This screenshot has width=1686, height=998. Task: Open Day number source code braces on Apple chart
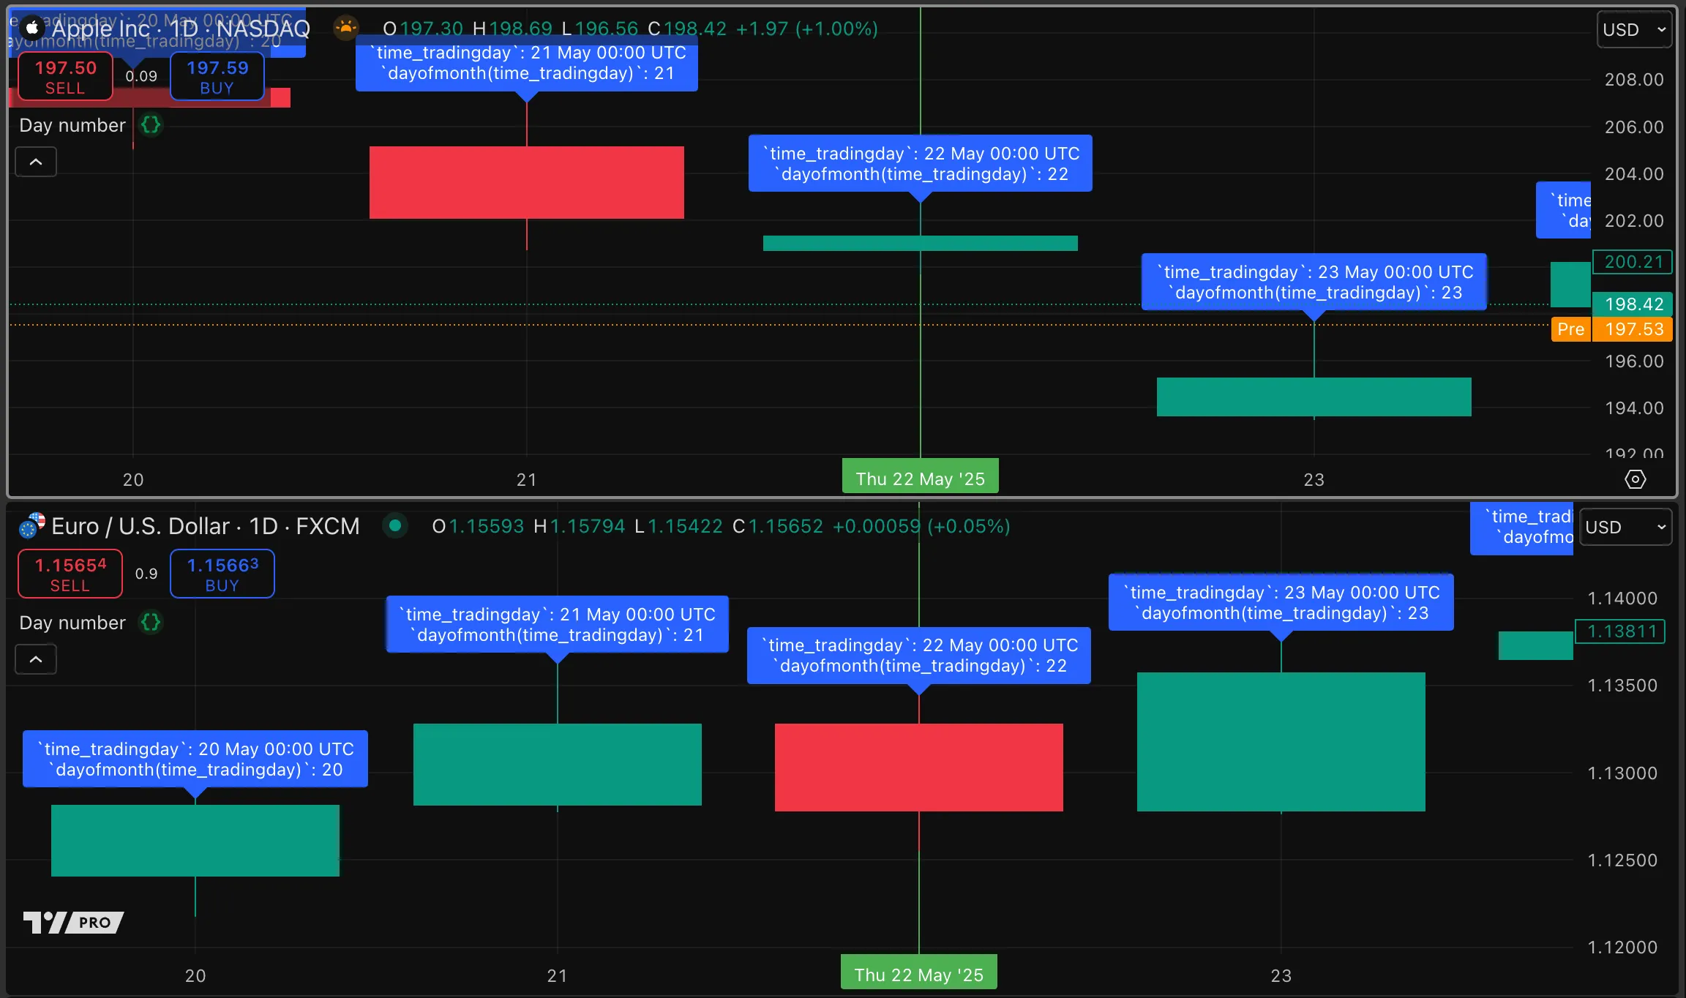[151, 125]
